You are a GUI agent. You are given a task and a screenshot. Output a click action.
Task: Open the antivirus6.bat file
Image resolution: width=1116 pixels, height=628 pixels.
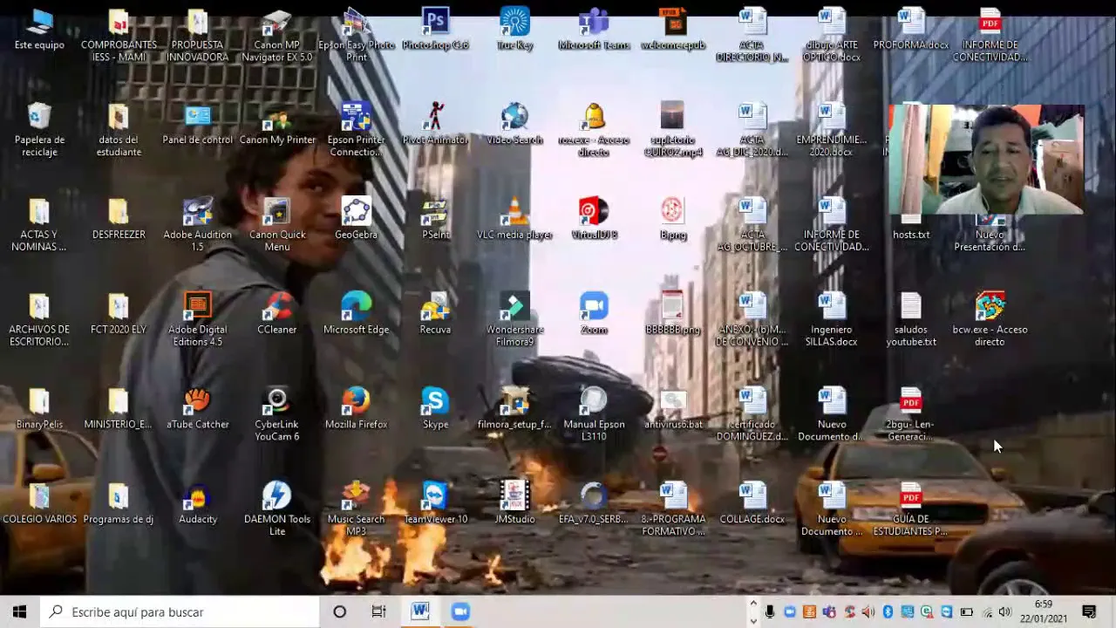pos(673,409)
